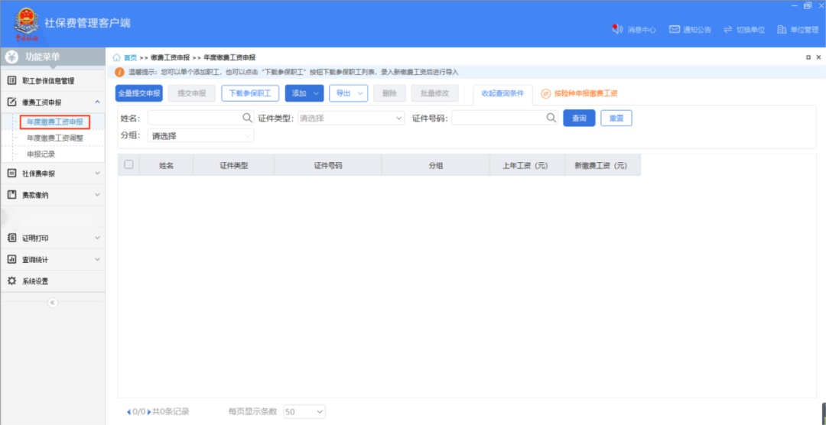The height and width of the screenshot is (425, 826).
Task: Click the 分组 column header
Action: pos(436,165)
